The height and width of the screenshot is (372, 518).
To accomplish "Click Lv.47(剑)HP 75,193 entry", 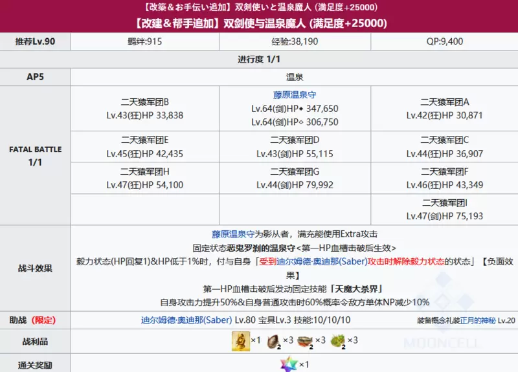I will click(444, 216).
